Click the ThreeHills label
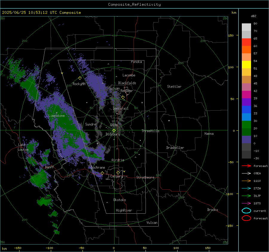The height and width of the screenshot is (252, 269). pos(150,131)
